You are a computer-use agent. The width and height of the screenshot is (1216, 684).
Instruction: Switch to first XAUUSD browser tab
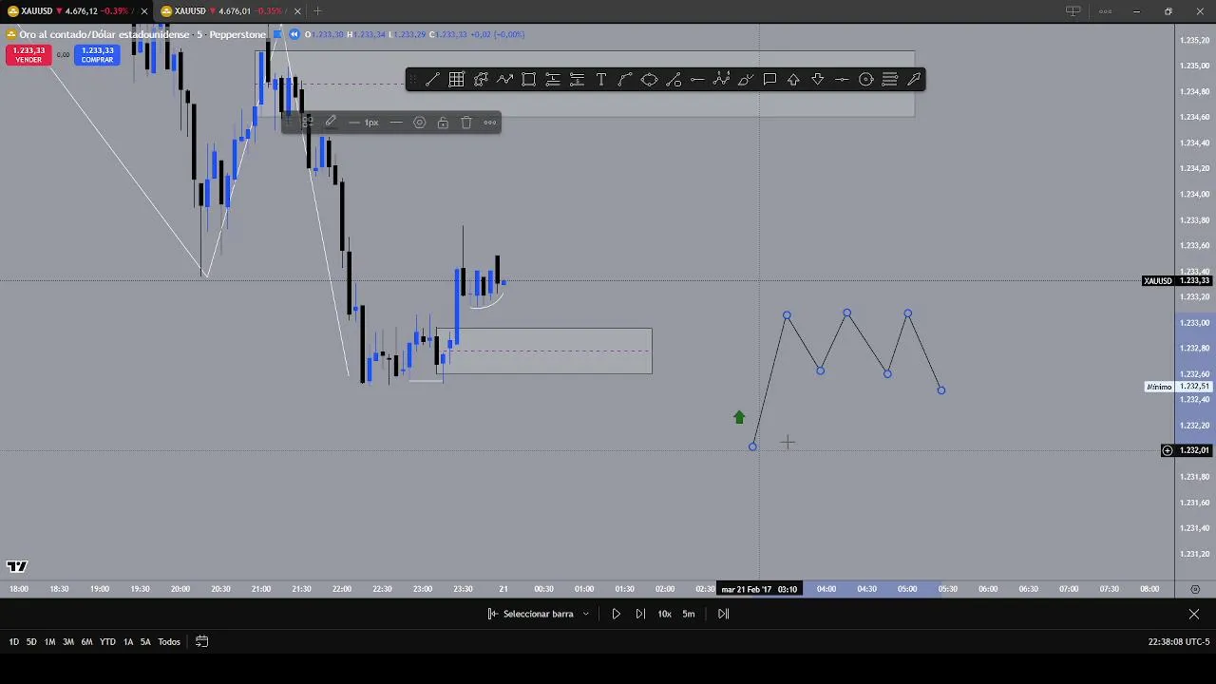click(71, 10)
